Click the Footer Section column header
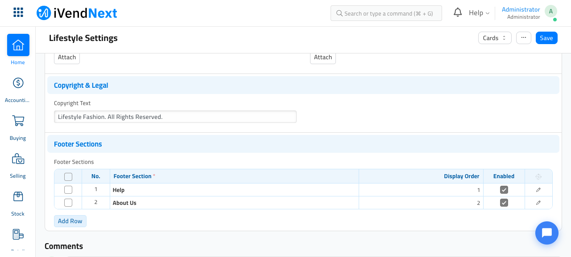Screen dimensions: 571x257 (235, 176)
